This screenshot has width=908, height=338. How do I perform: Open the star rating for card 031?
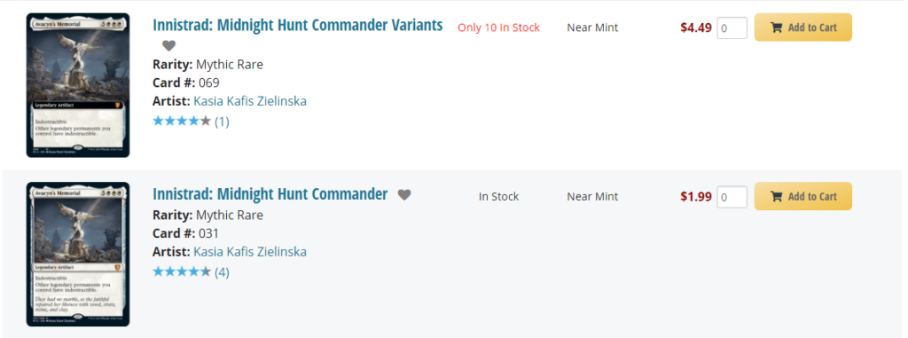[x=182, y=271]
